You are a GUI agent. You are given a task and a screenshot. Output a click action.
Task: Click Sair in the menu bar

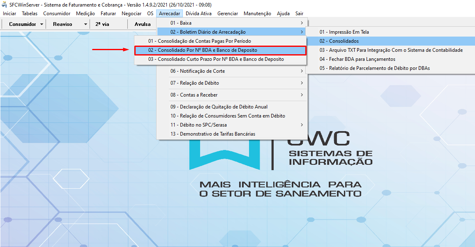(299, 13)
